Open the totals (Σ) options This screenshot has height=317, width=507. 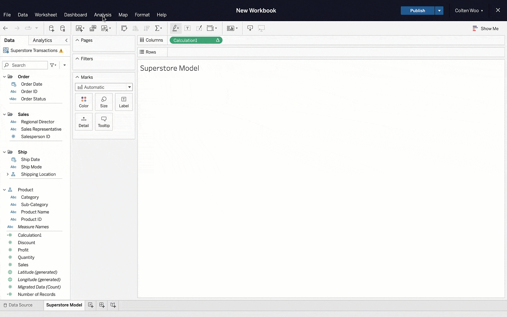(159, 28)
